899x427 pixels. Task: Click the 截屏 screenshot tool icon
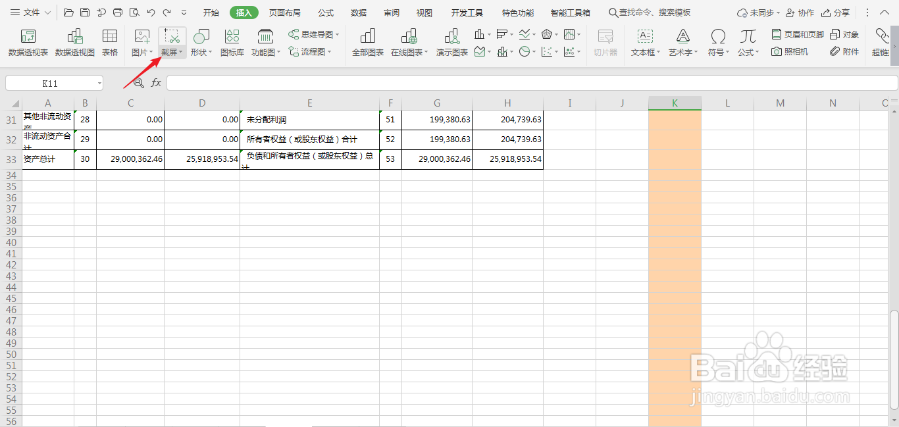pos(172,37)
